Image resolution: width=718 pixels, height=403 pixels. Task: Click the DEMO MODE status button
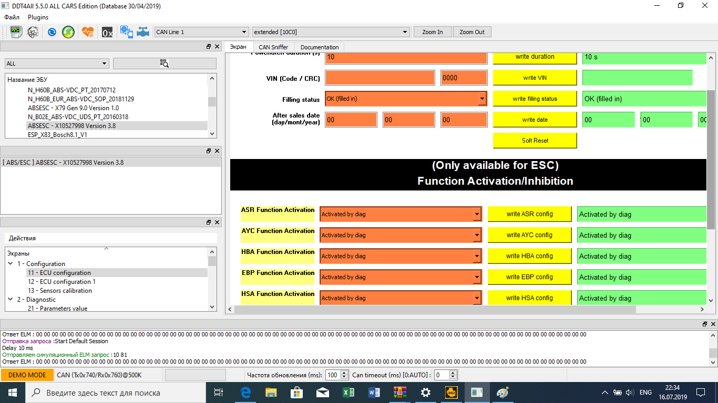point(27,375)
